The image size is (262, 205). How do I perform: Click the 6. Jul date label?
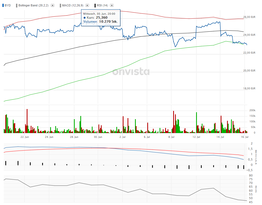point(147,137)
